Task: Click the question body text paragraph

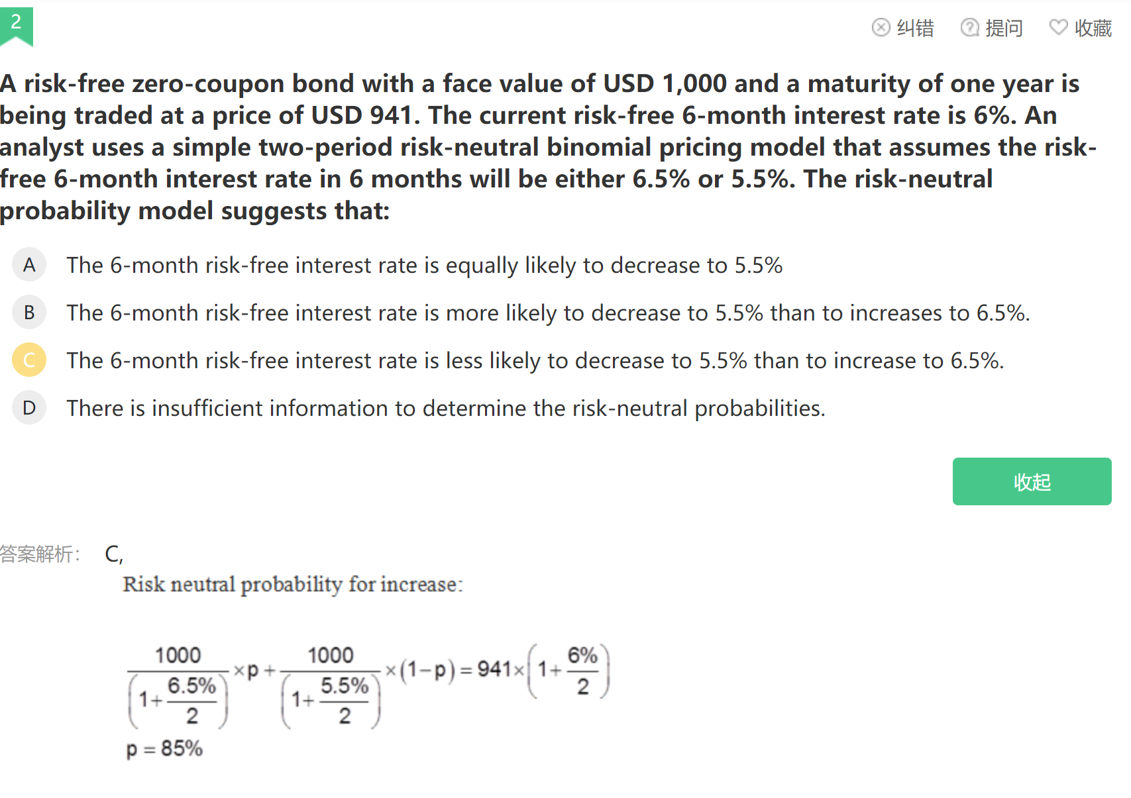Action: point(548,147)
